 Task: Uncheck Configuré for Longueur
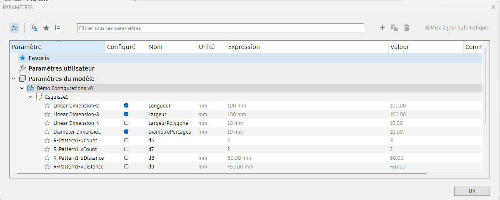pos(126,106)
